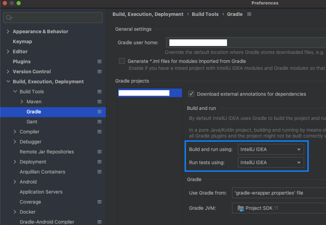Click the search magnifier icon
Viewport: 326px width, 225px height.
click(x=9, y=18)
